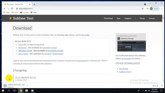Close the Download - Sublime Text tab
Image resolution: width=165 pixels, height=93 pixels.
tap(30, 4)
